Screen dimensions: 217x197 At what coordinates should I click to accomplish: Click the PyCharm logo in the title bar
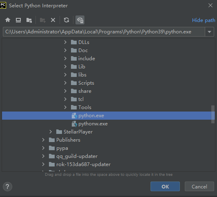click(x=3, y=5)
